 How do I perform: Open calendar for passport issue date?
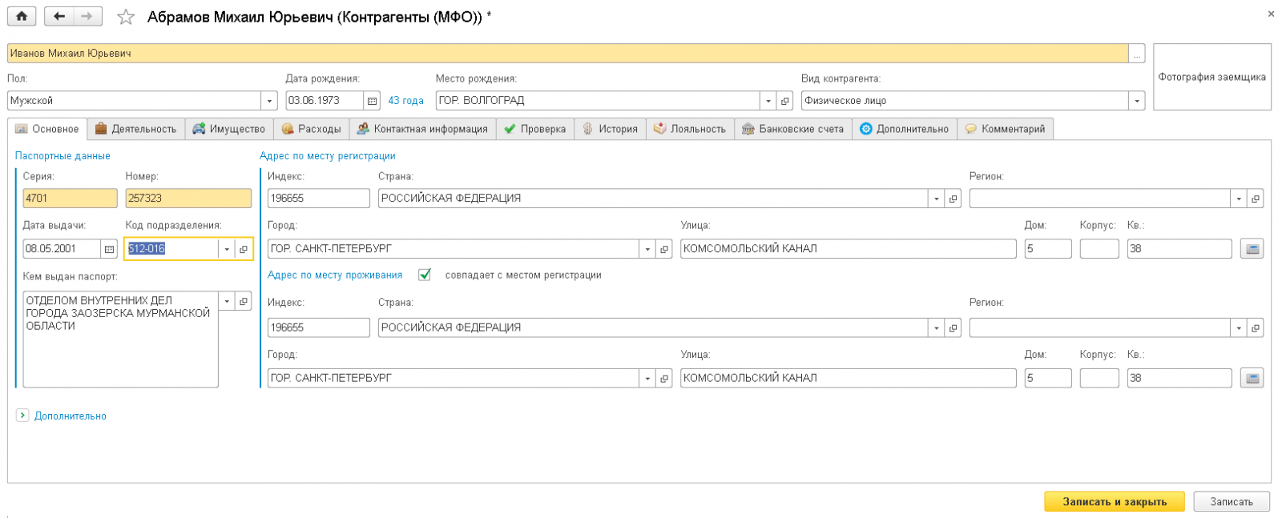[x=109, y=249]
